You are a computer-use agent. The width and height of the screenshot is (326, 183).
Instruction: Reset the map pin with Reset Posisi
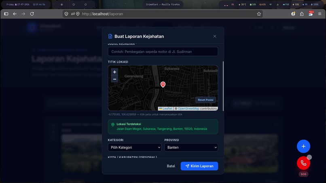pyautogui.click(x=205, y=100)
